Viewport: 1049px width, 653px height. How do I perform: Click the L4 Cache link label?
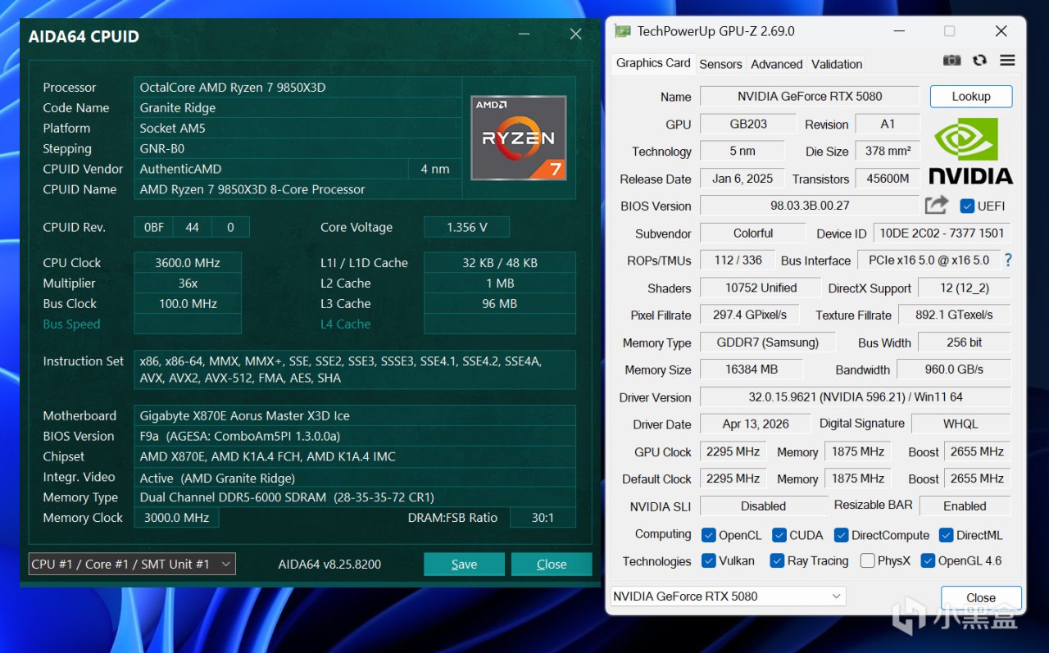[x=346, y=324]
